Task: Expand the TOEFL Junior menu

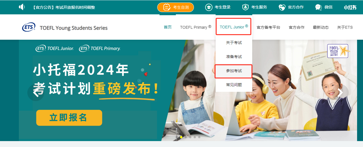Action: (234, 27)
